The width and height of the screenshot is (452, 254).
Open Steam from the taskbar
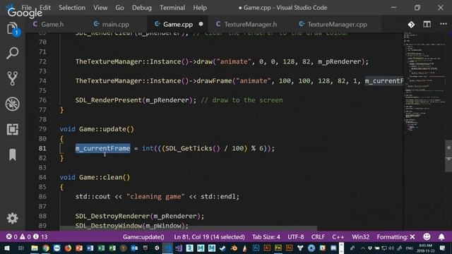pos(222,248)
